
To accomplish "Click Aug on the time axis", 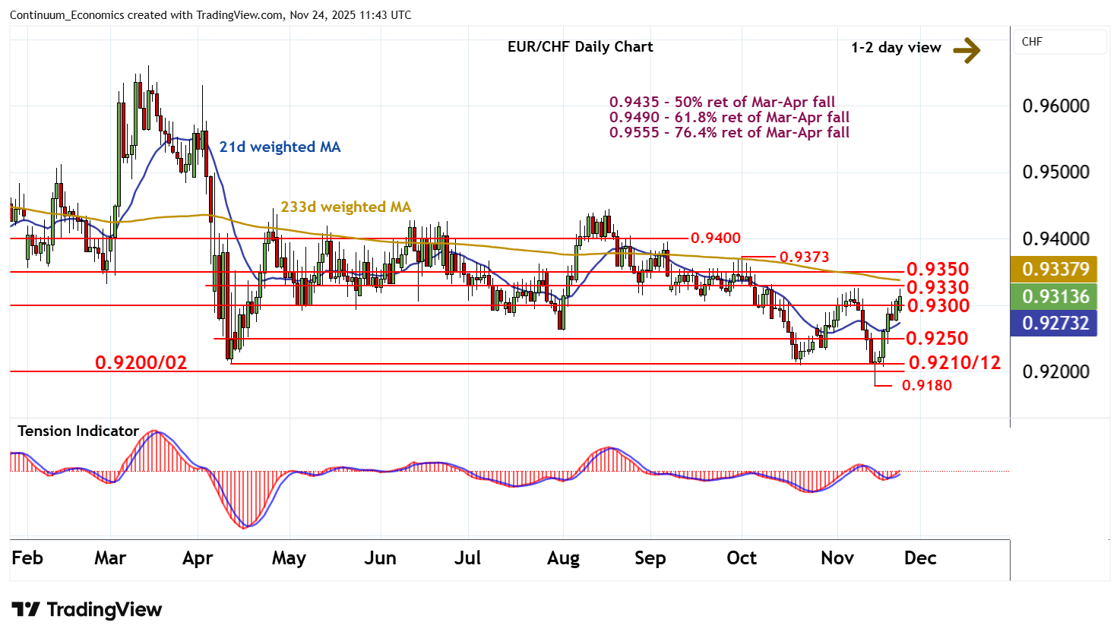I will pos(563,558).
